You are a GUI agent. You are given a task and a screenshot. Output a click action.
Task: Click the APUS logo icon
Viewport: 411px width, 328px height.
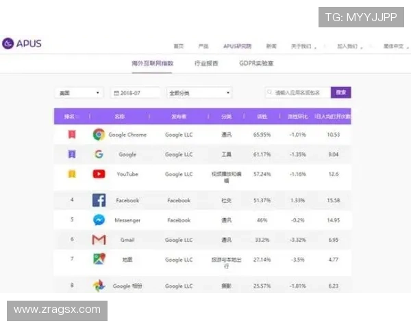[x=8, y=44]
